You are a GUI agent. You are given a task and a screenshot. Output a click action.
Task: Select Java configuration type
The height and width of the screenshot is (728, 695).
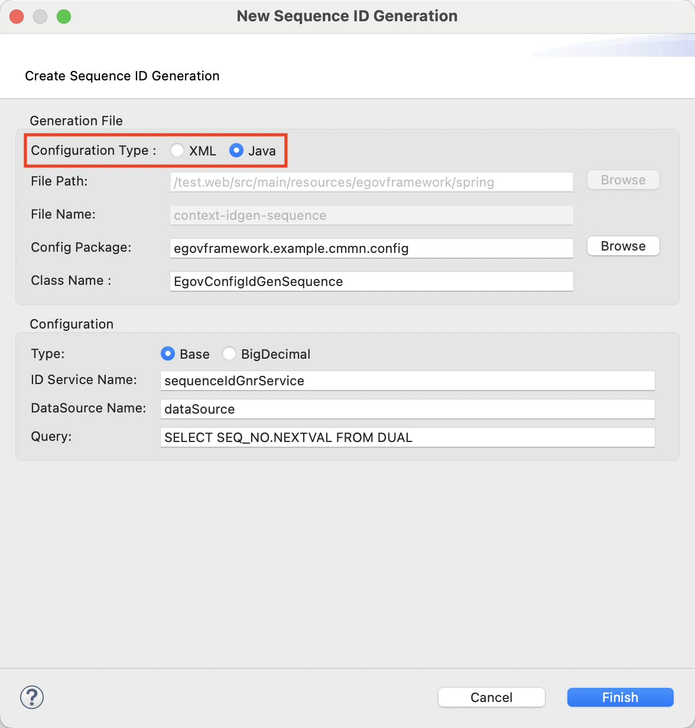pyautogui.click(x=236, y=151)
